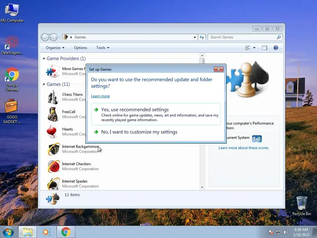317x238 pixels.
Task: Click the Search Games input field
Action: 243,37
